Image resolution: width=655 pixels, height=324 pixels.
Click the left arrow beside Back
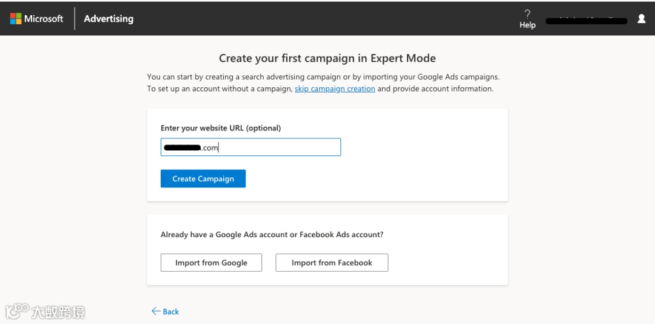pyautogui.click(x=155, y=311)
